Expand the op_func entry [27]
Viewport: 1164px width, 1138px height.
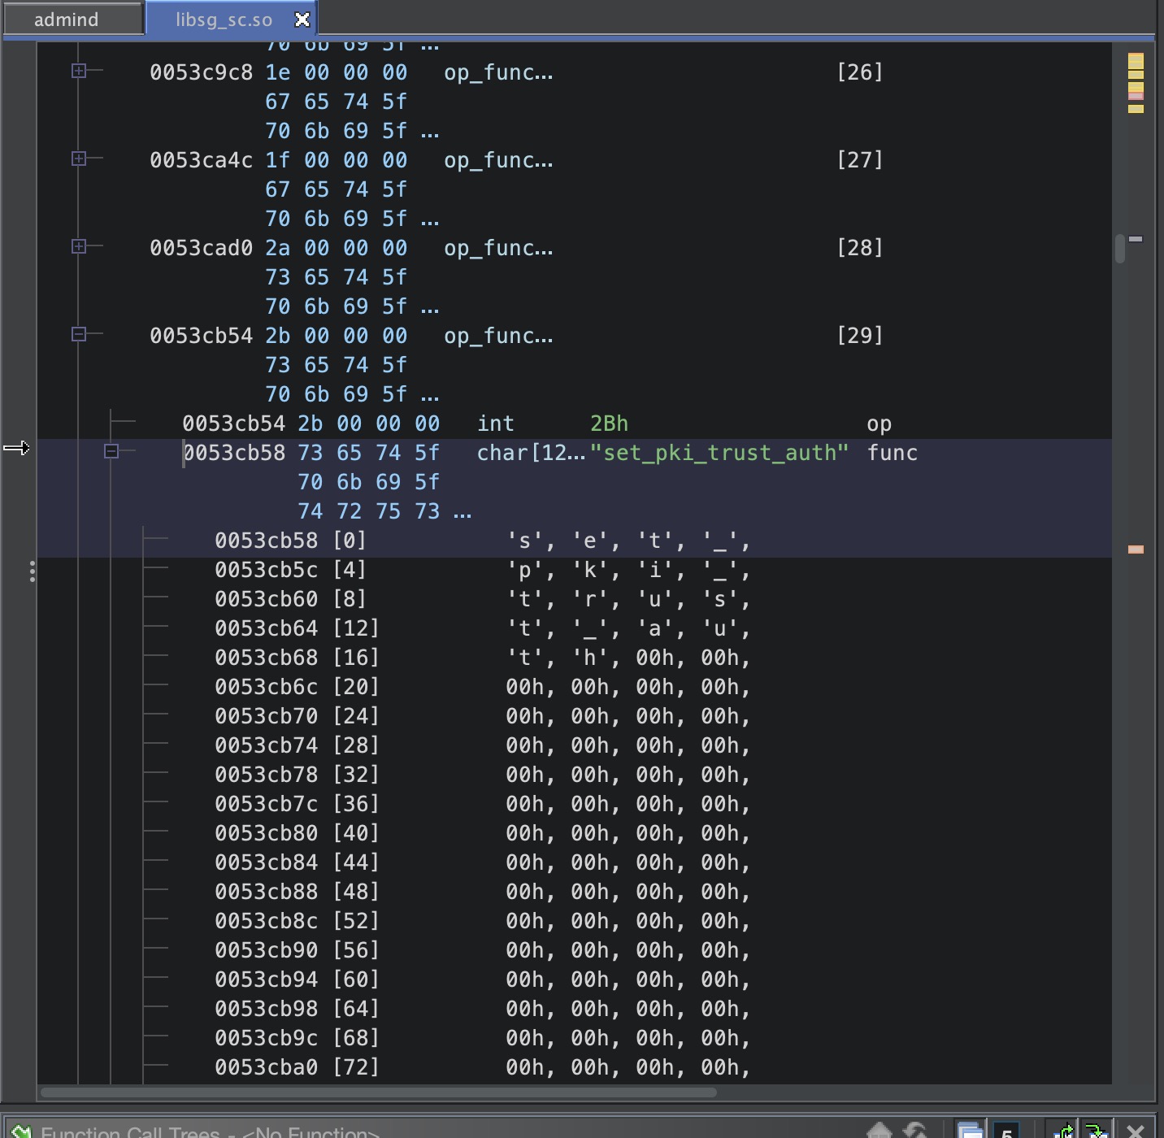coord(79,159)
